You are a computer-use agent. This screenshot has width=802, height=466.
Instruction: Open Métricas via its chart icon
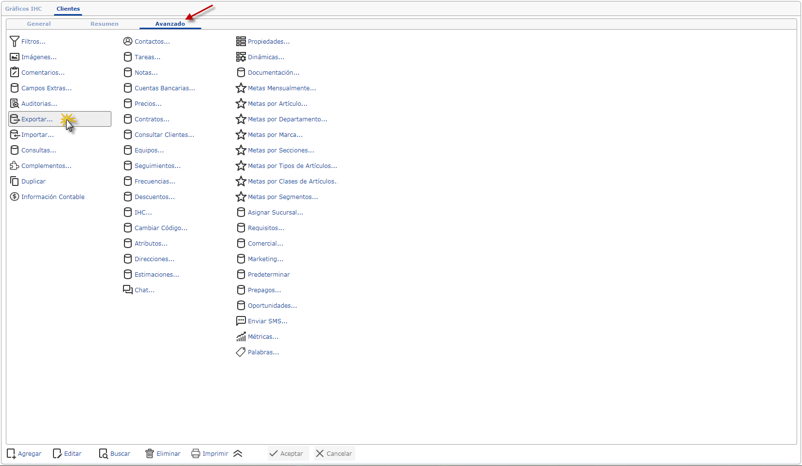241,336
